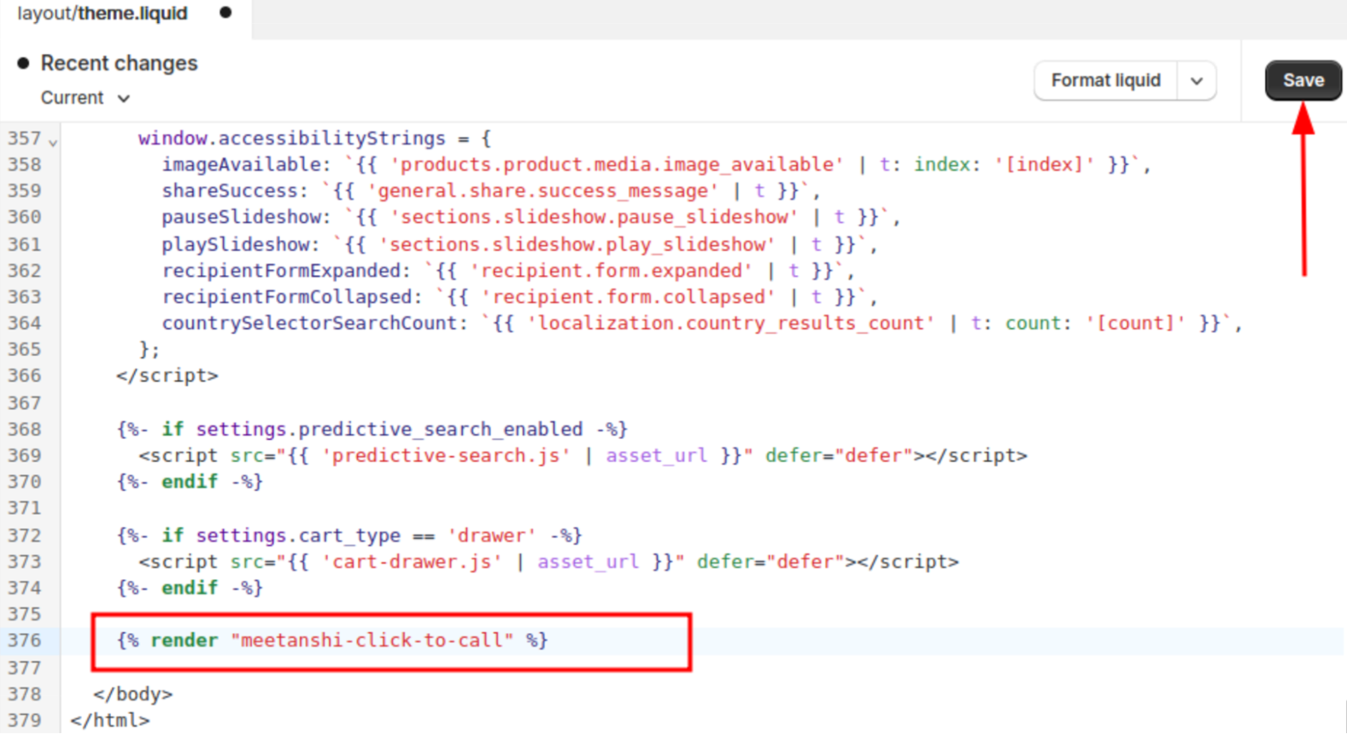Click the Save button
Screen dimensions: 1347x734
point(1303,80)
